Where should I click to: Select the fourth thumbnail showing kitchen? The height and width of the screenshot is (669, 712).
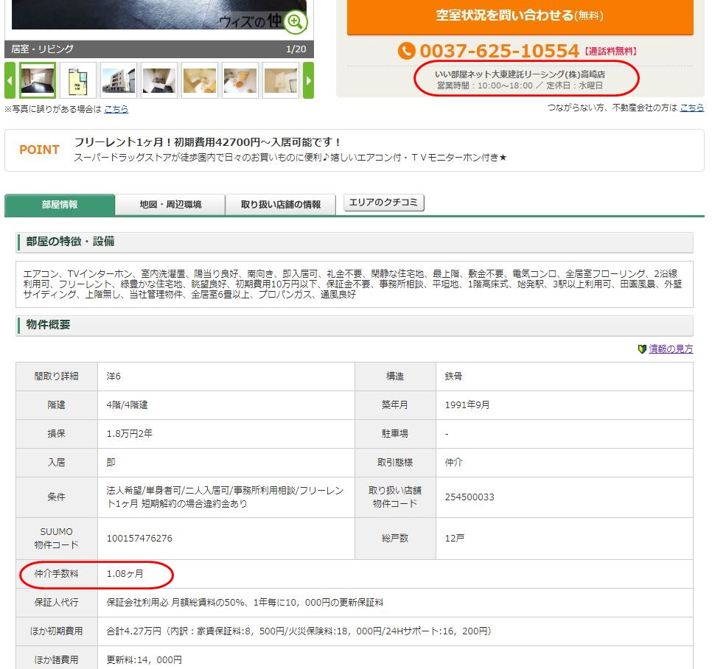pos(159,80)
